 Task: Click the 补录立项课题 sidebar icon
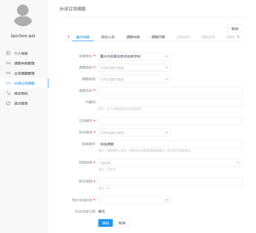pos(8,83)
